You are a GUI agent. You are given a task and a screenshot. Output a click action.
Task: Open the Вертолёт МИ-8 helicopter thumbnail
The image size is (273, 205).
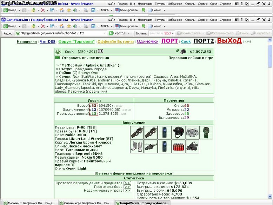tap(151, 146)
